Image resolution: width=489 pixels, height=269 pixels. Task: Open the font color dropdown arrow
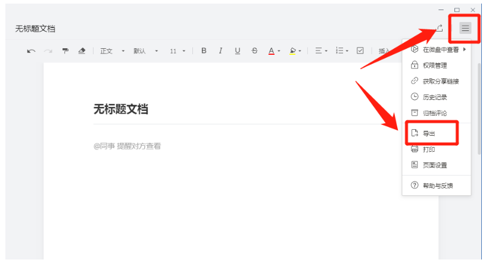(279, 51)
